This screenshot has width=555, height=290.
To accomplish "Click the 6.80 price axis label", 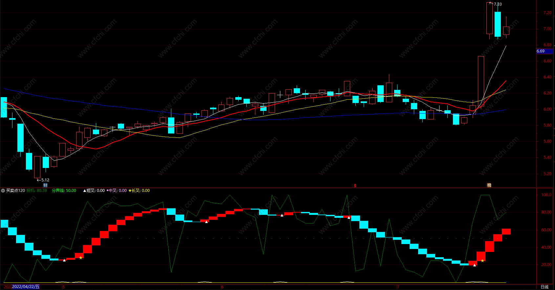I will [547, 45].
